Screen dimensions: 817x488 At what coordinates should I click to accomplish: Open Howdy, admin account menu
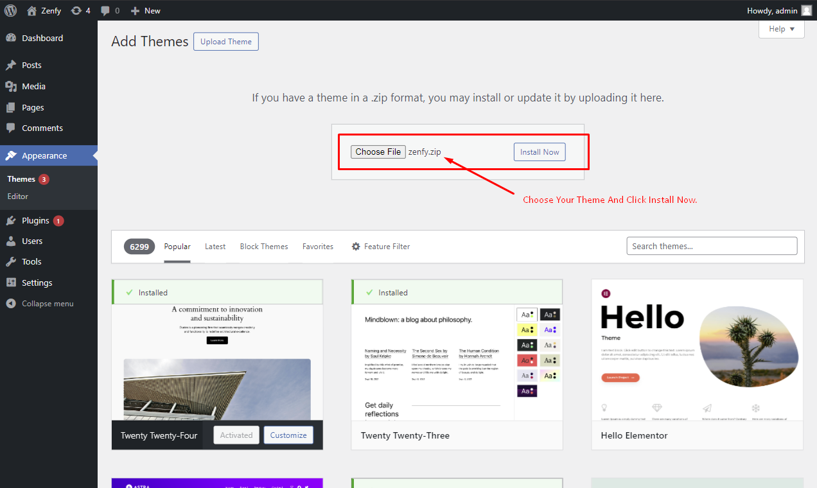tap(779, 10)
